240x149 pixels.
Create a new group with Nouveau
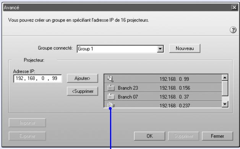click(185, 49)
